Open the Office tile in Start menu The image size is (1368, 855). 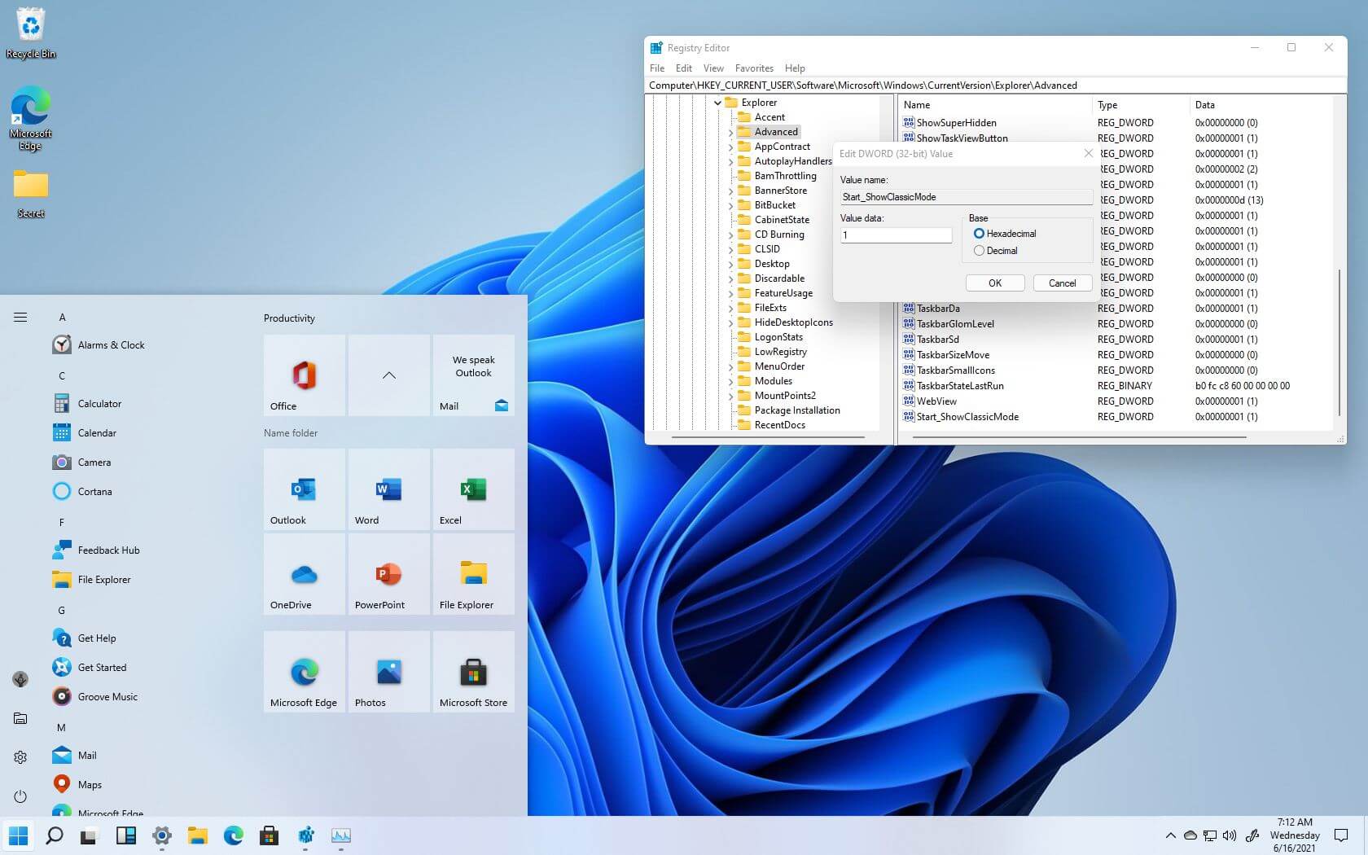[x=304, y=375]
